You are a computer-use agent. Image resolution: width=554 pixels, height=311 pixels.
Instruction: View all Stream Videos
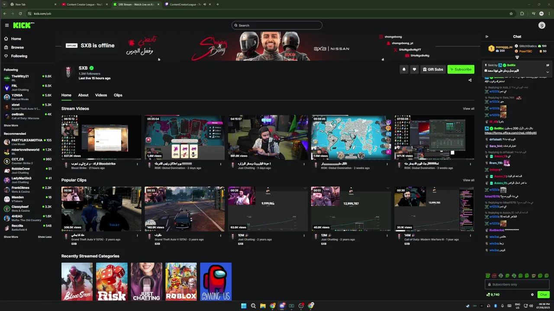pos(468,108)
